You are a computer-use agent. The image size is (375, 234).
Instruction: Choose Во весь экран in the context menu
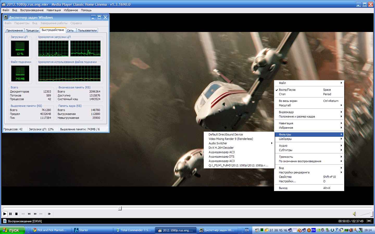(x=309, y=101)
